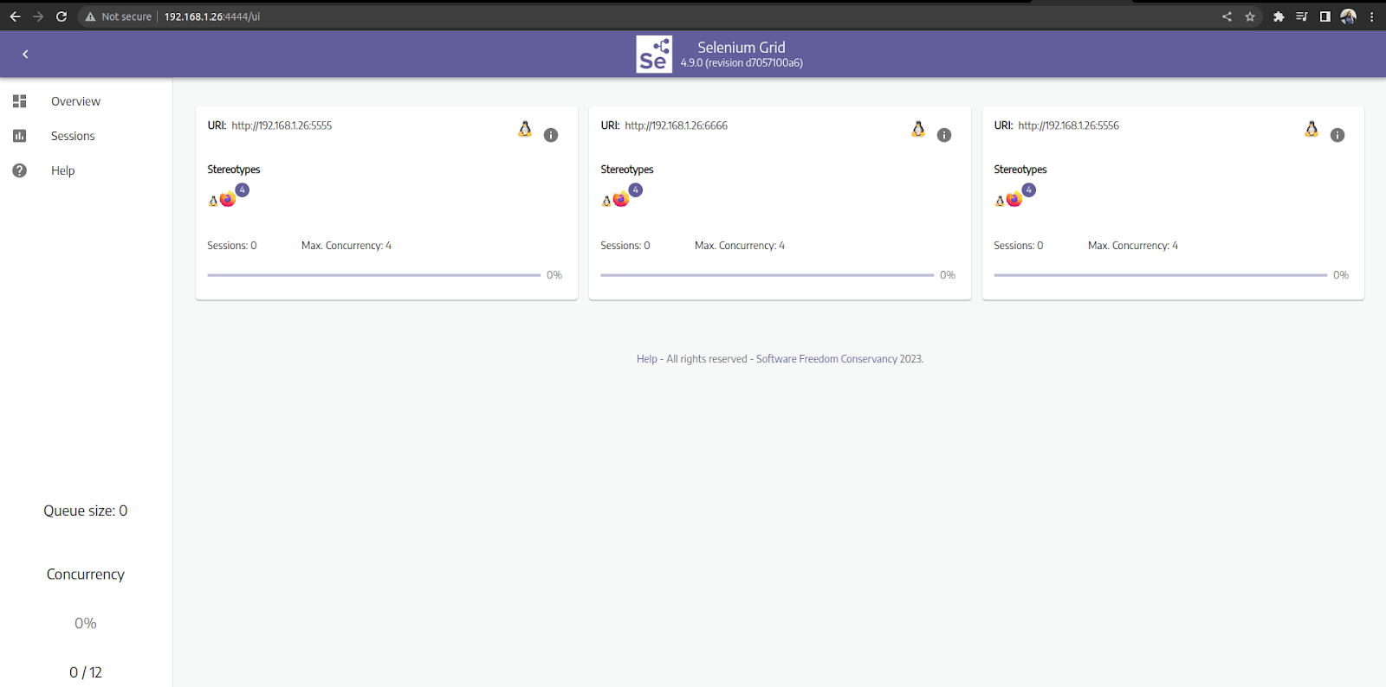
Task: Show info for node 192.168.1.26:5555
Action: (x=551, y=135)
